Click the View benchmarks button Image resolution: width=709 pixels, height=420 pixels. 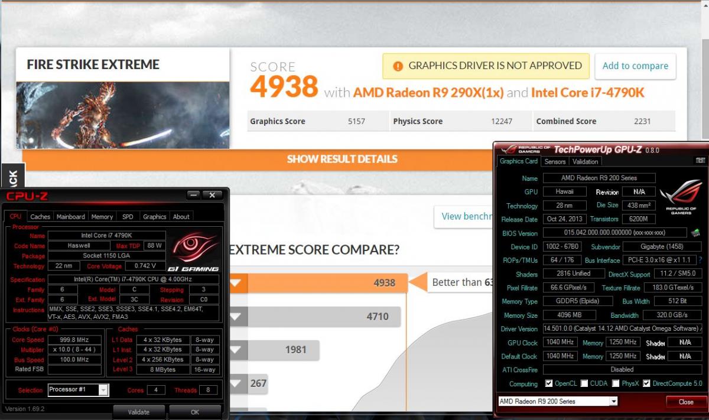(x=464, y=216)
